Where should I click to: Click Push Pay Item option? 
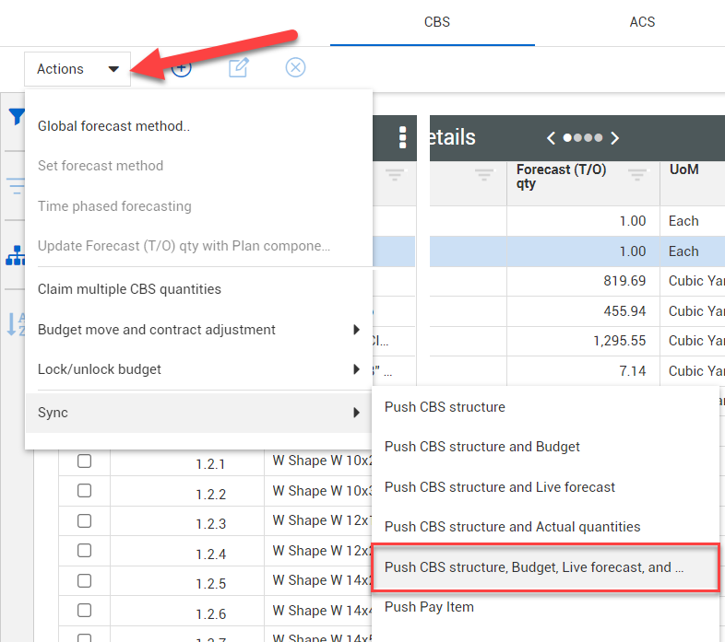tap(429, 607)
